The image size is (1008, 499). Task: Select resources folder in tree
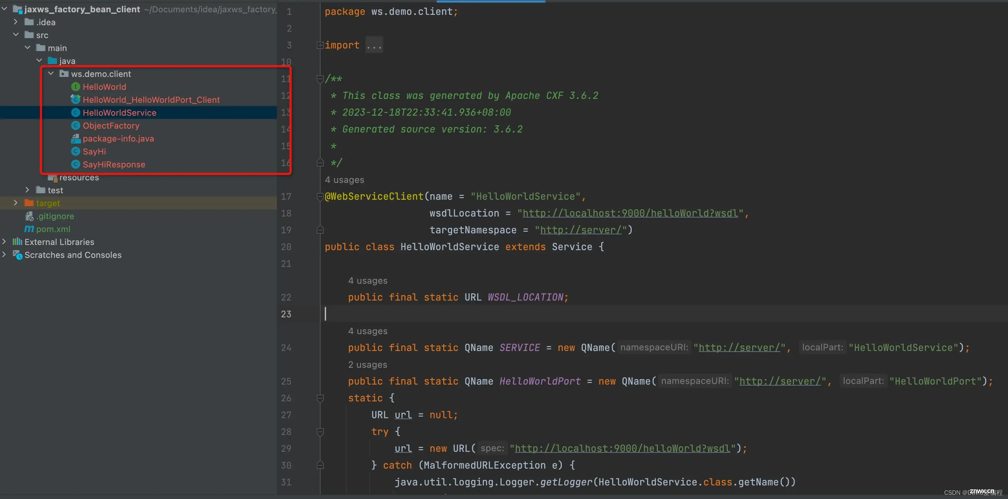click(79, 177)
